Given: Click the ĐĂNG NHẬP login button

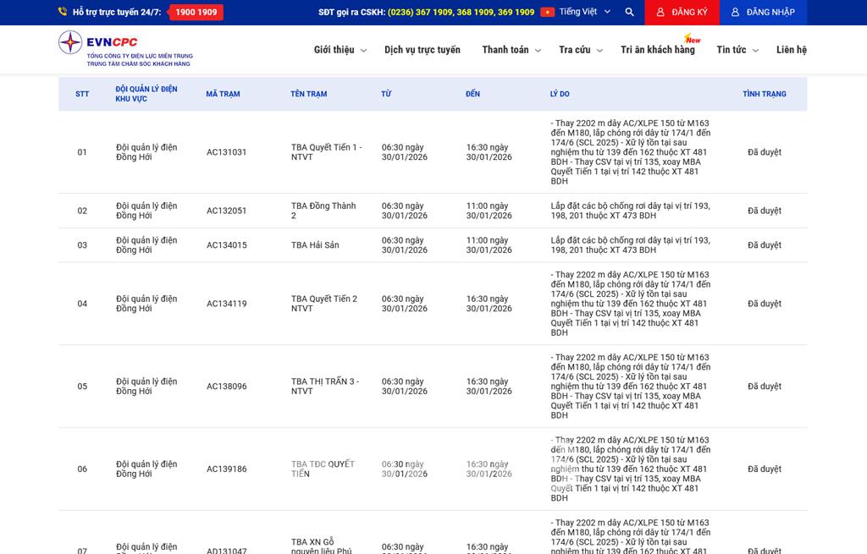Looking at the screenshot, I should (x=762, y=13).
